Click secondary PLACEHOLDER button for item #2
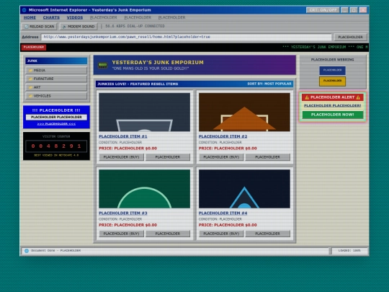Viewport: 389px width, 292px height. [x=267, y=157]
